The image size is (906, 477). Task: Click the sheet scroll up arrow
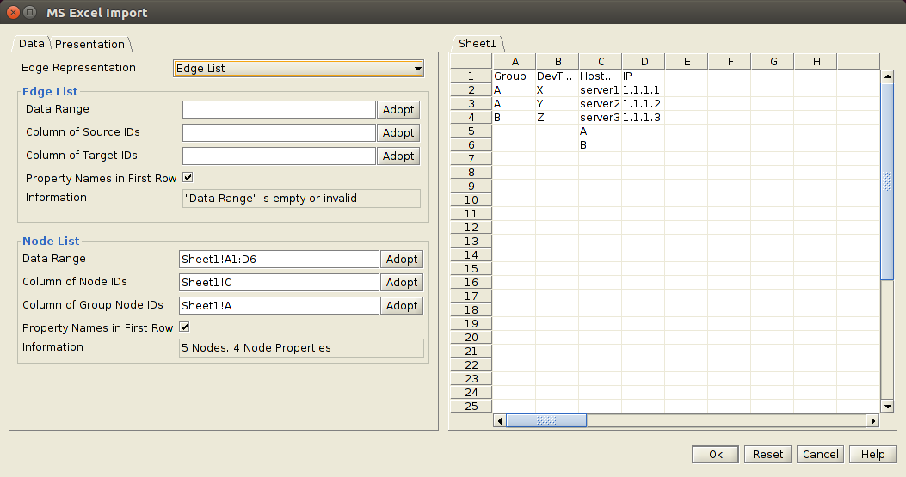pos(888,76)
